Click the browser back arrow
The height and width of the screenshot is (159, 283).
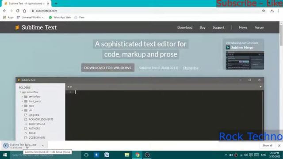coord(4,11)
